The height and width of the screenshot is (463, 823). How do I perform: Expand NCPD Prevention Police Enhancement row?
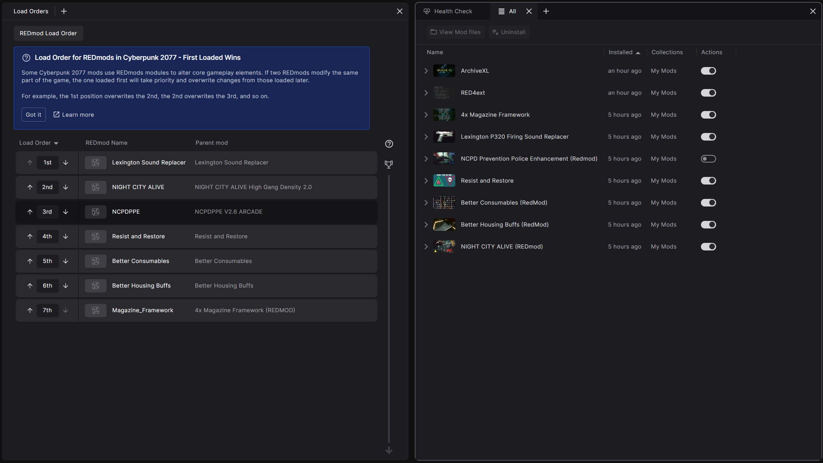[x=426, y=159]
